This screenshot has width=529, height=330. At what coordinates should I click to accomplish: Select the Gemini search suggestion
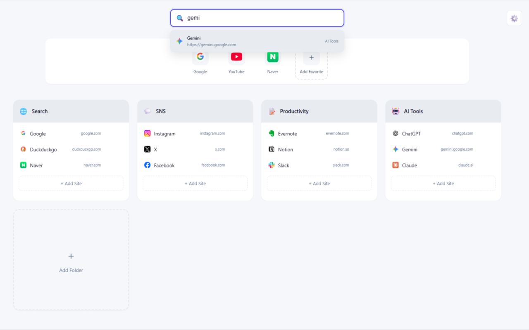[x=257, y=41]
